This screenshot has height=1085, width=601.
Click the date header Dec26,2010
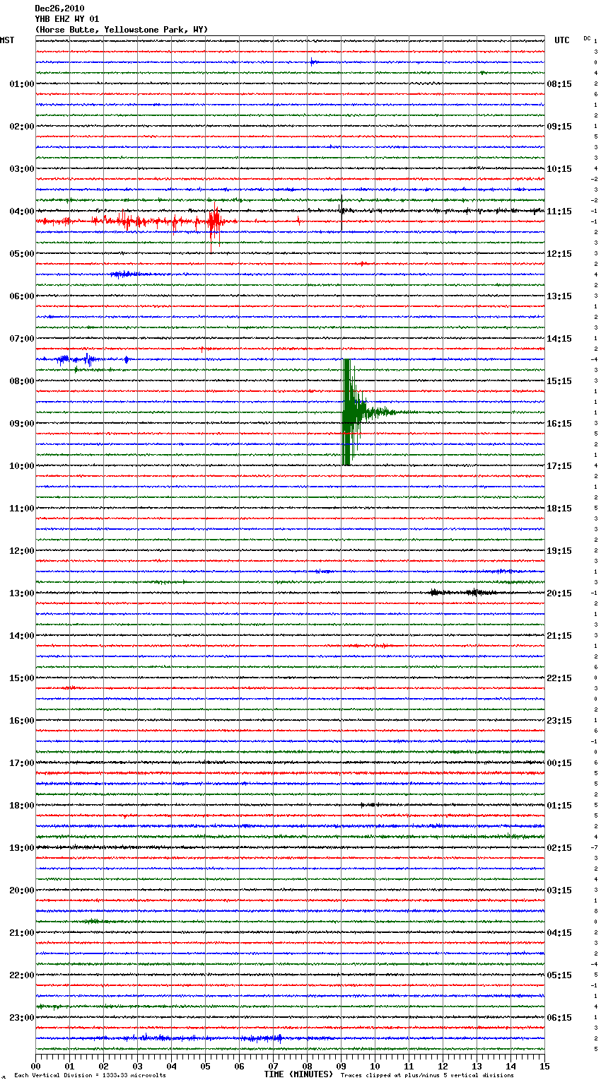[x=59, y=8]
